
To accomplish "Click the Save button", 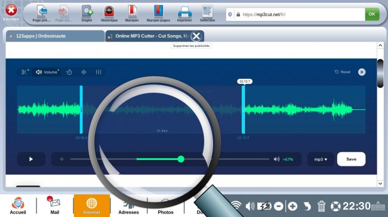I will coord(351,159).
